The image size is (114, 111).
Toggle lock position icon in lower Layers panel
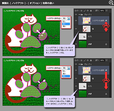pyautogui.click(x=88, y=60)
